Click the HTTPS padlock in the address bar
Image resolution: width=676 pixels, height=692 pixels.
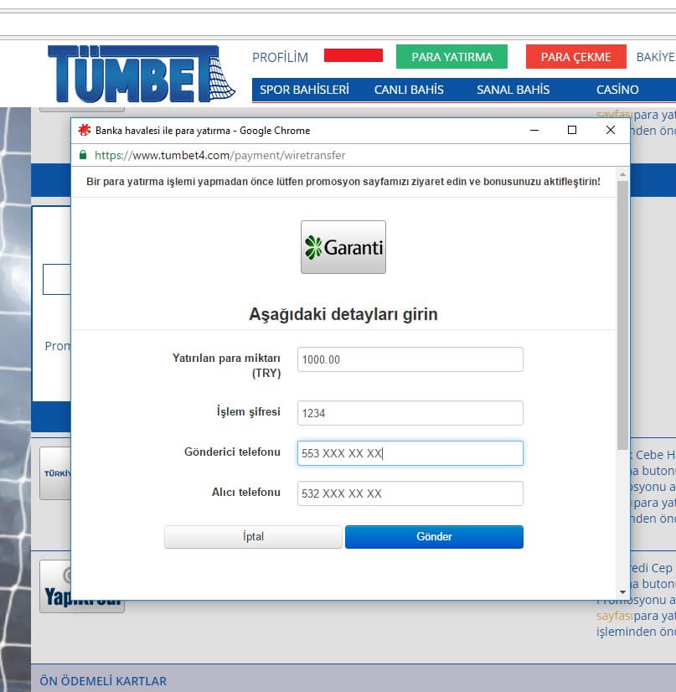tap(83, 156)
